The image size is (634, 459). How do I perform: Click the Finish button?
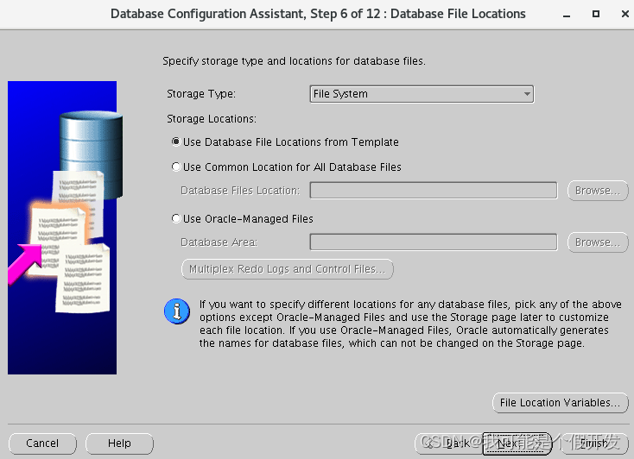tap(594, 443)
